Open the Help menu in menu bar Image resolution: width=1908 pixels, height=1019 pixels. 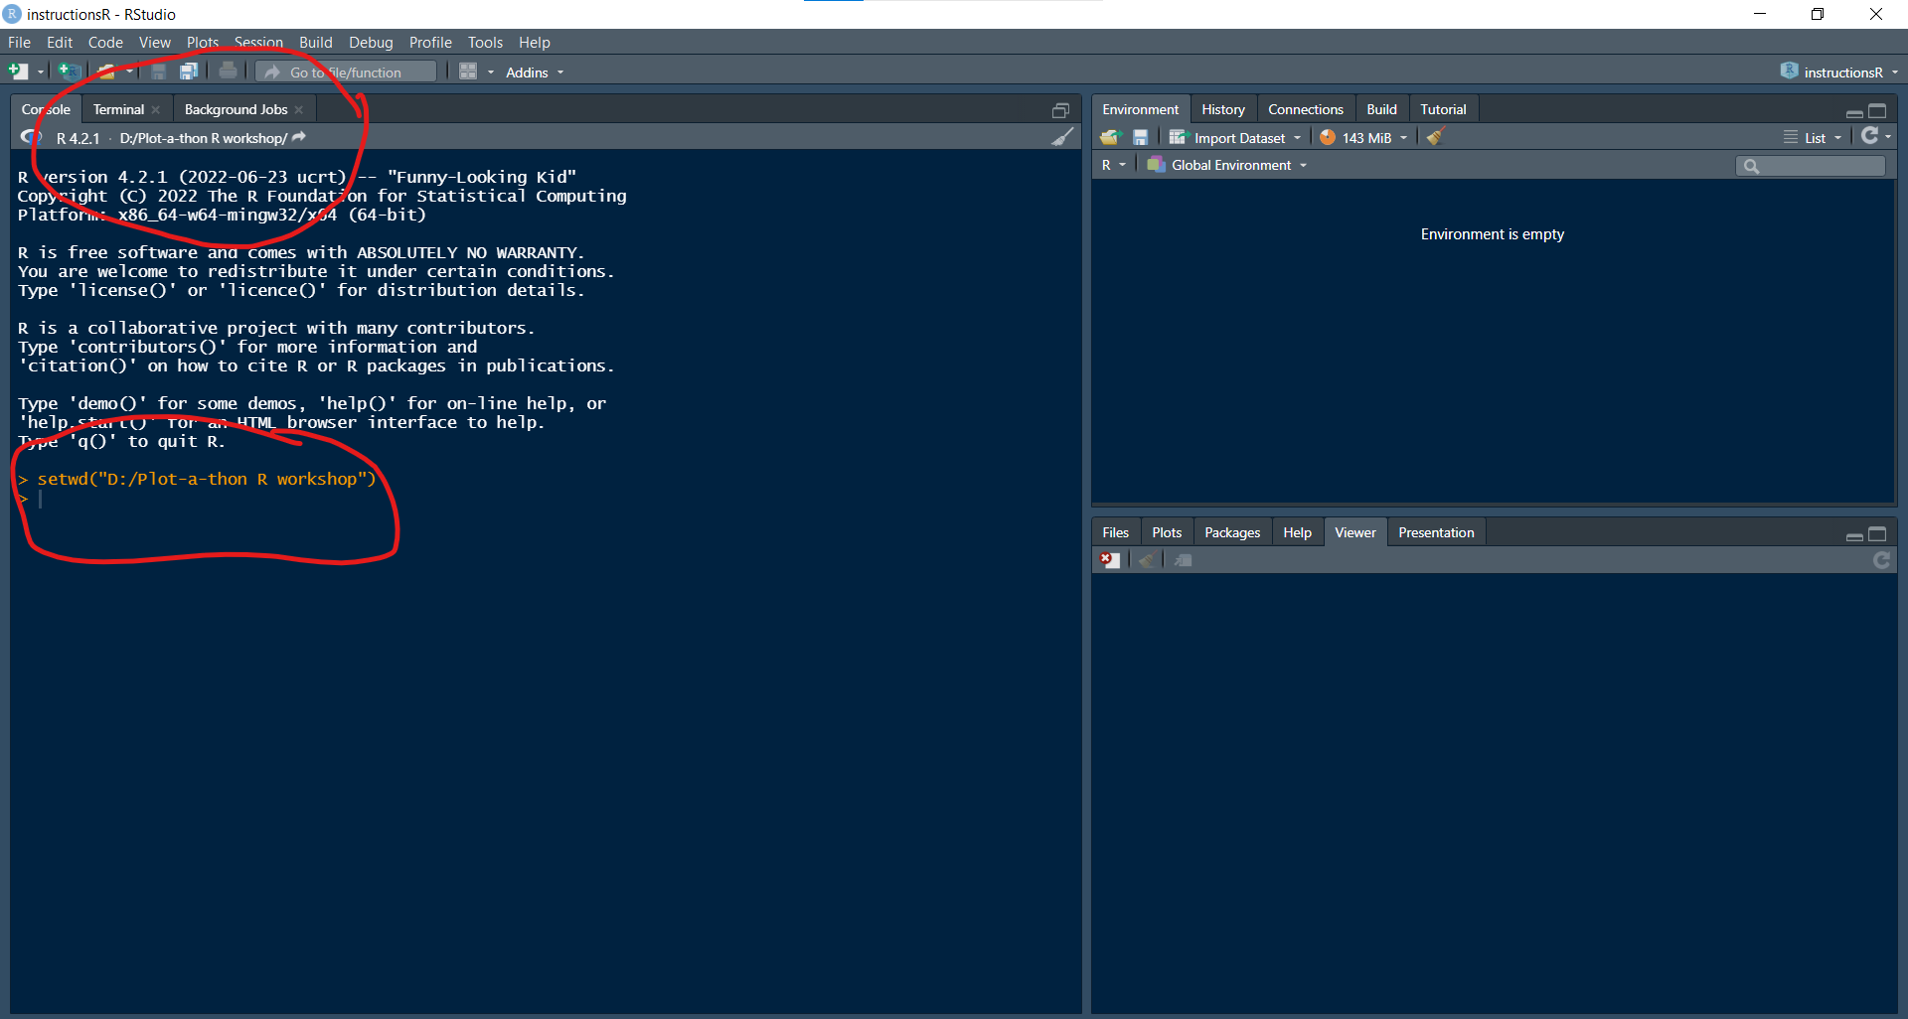tap(534, 43)
